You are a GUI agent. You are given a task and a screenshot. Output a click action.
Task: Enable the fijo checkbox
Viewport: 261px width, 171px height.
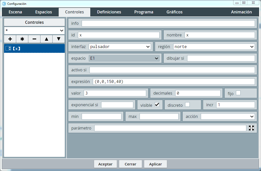click(238, 93)
